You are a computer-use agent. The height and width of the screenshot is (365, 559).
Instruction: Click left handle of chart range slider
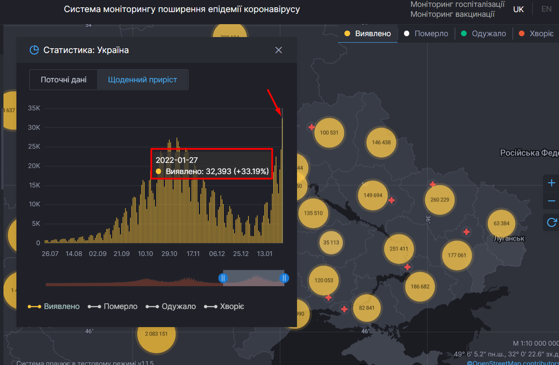click(223, 278)
